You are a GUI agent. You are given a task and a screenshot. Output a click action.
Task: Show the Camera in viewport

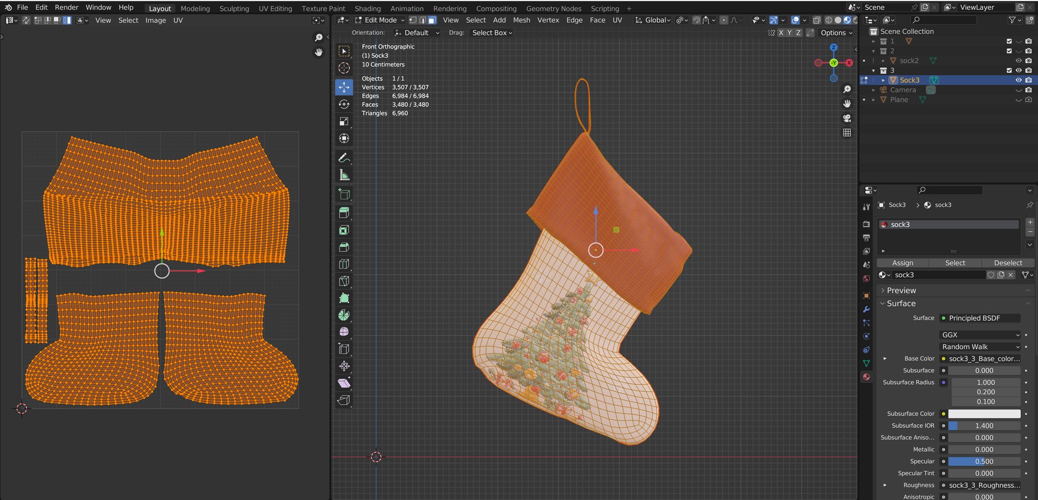pos(1019,90)
